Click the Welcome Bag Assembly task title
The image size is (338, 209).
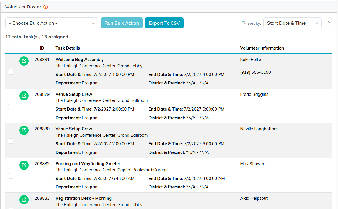[x=80, y=60]
